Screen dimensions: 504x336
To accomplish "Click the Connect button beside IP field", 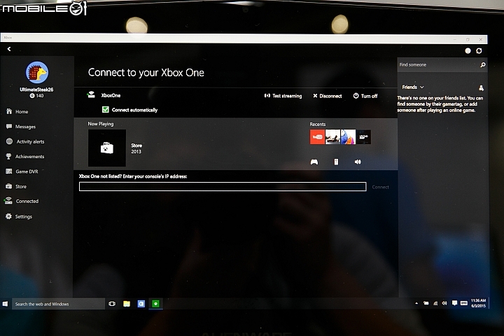I will pos(380,187).
